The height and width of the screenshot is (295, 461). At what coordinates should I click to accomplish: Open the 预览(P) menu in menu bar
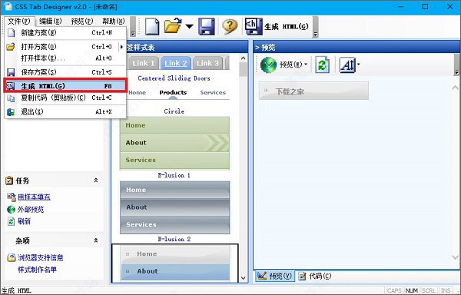(x=82, y=22)
